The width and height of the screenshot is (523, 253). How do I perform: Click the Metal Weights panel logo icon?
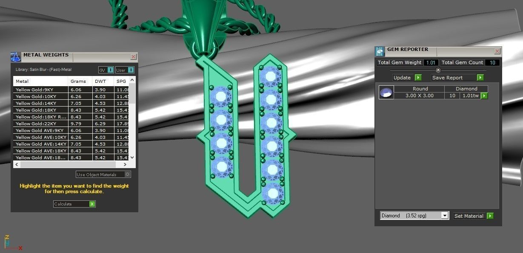tap(16, 57)
